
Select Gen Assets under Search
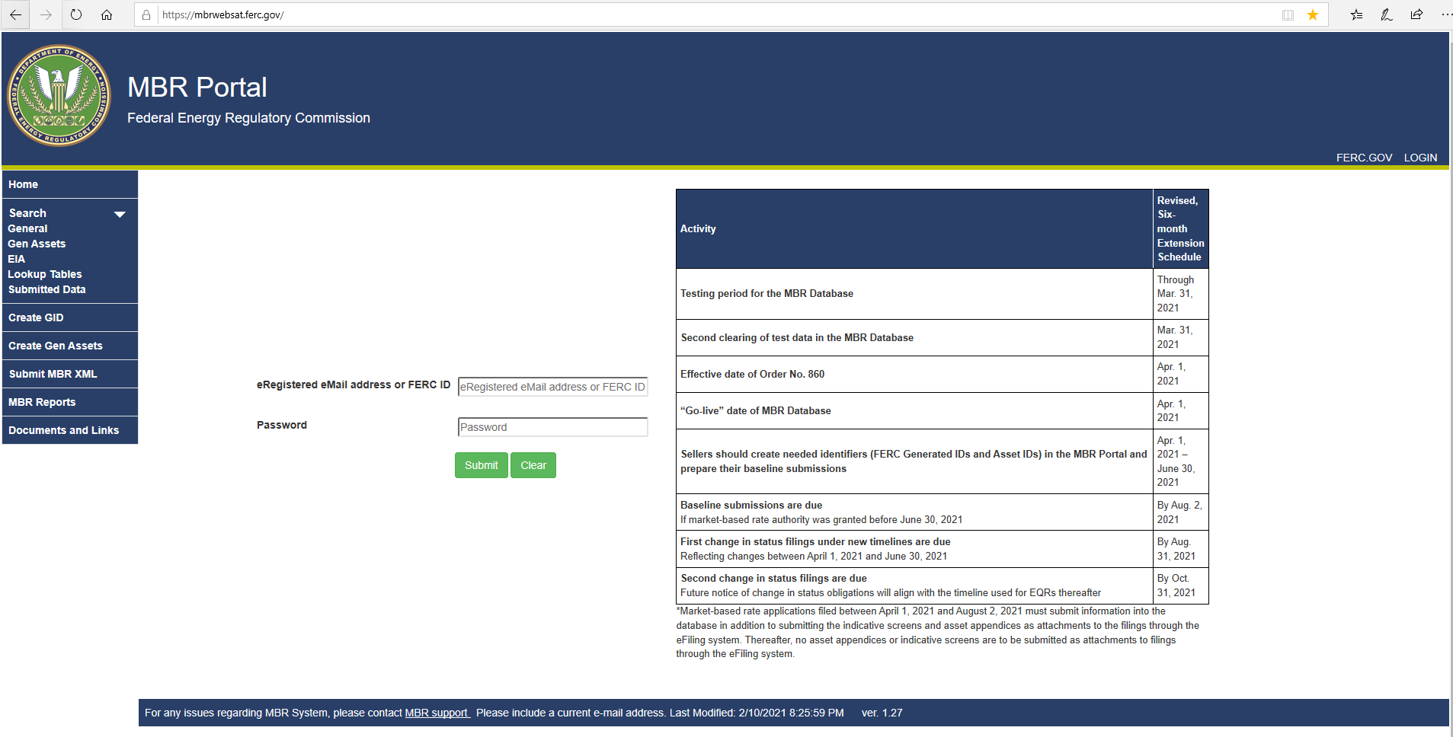coord(37,244)
